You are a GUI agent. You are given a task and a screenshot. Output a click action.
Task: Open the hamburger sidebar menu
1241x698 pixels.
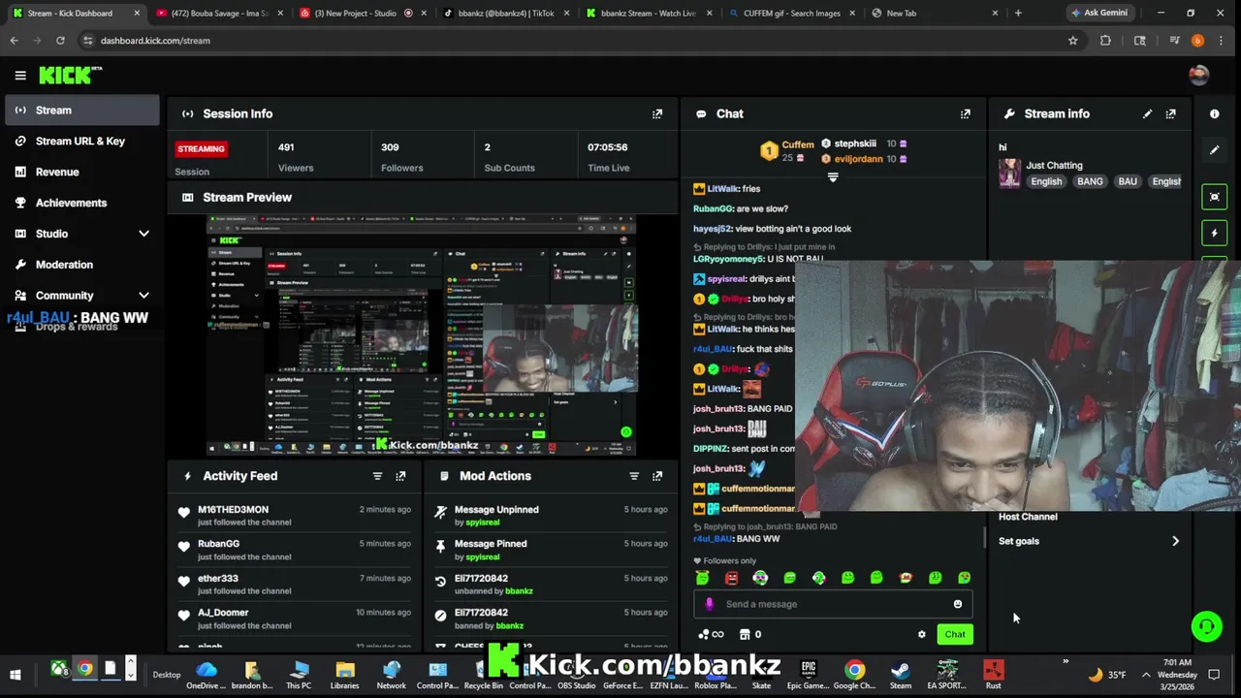(20, 75)
